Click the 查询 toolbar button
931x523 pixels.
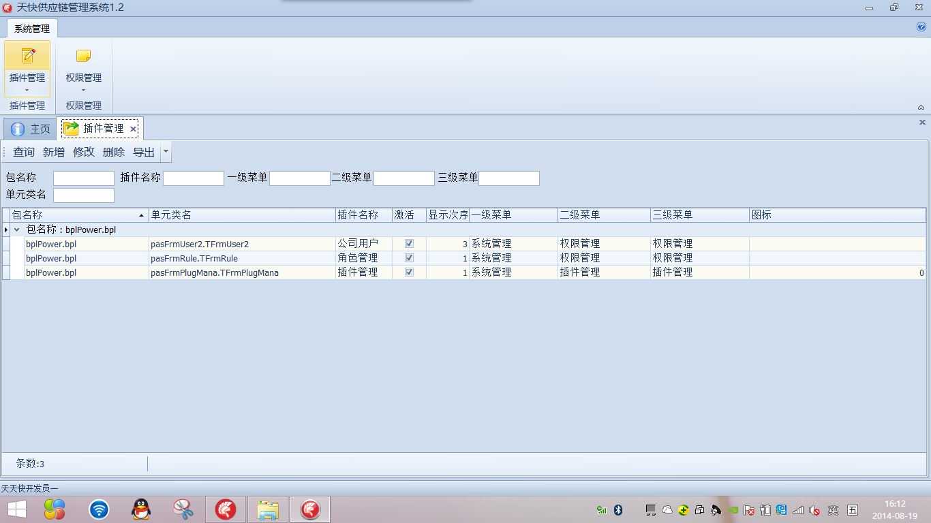coord(24,152)
